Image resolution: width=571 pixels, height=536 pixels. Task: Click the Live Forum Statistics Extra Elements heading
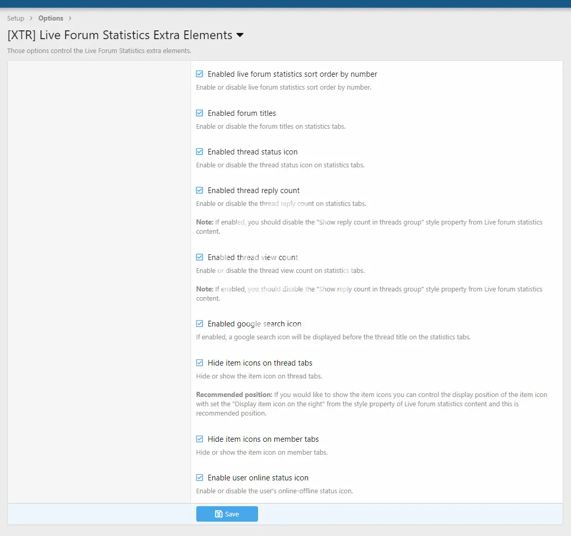click(120, 36)
